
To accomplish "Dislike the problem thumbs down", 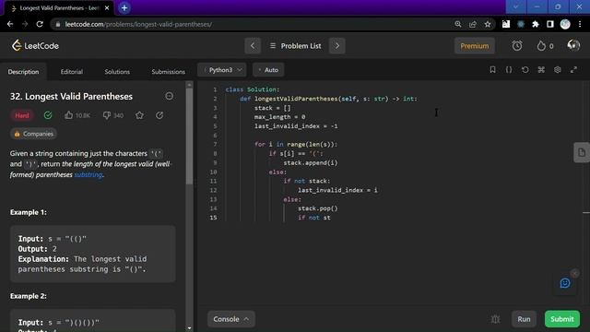I will (107, 115).
